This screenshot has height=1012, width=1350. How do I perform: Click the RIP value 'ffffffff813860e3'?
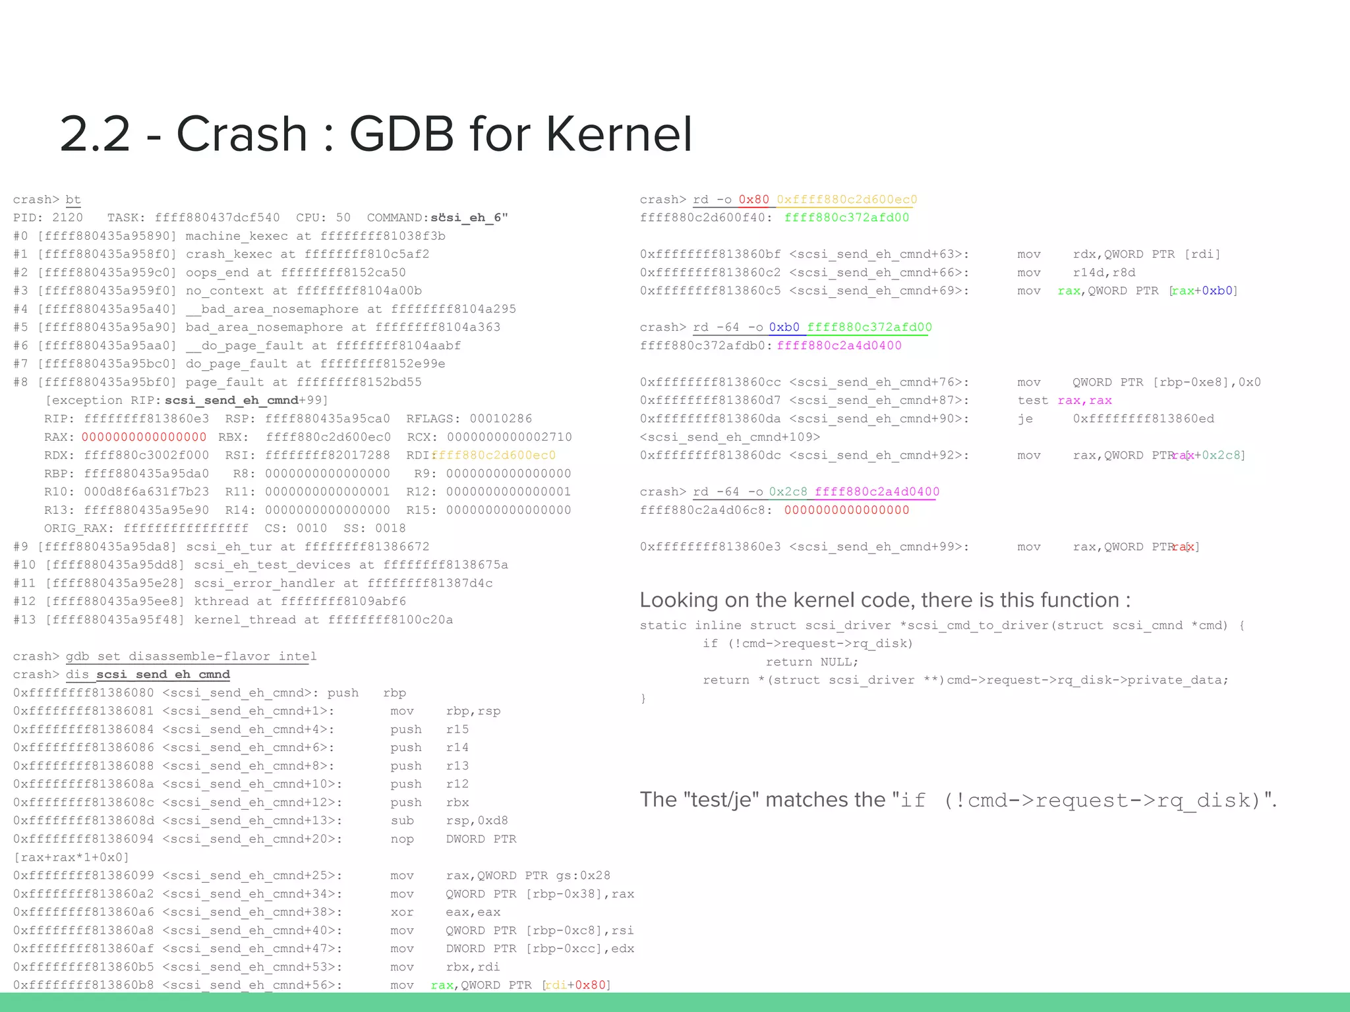[x=146, y=419]
